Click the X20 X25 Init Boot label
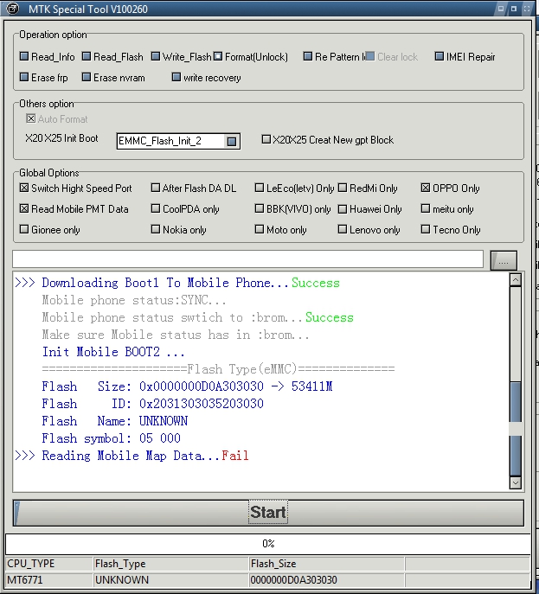The image size is (539, 594). [61, 138]
